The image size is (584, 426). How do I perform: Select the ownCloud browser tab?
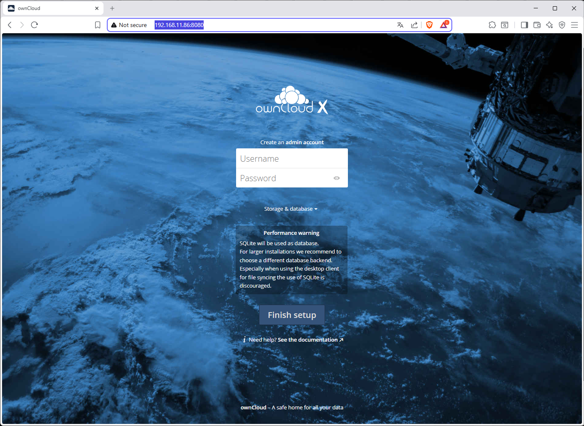50,8
